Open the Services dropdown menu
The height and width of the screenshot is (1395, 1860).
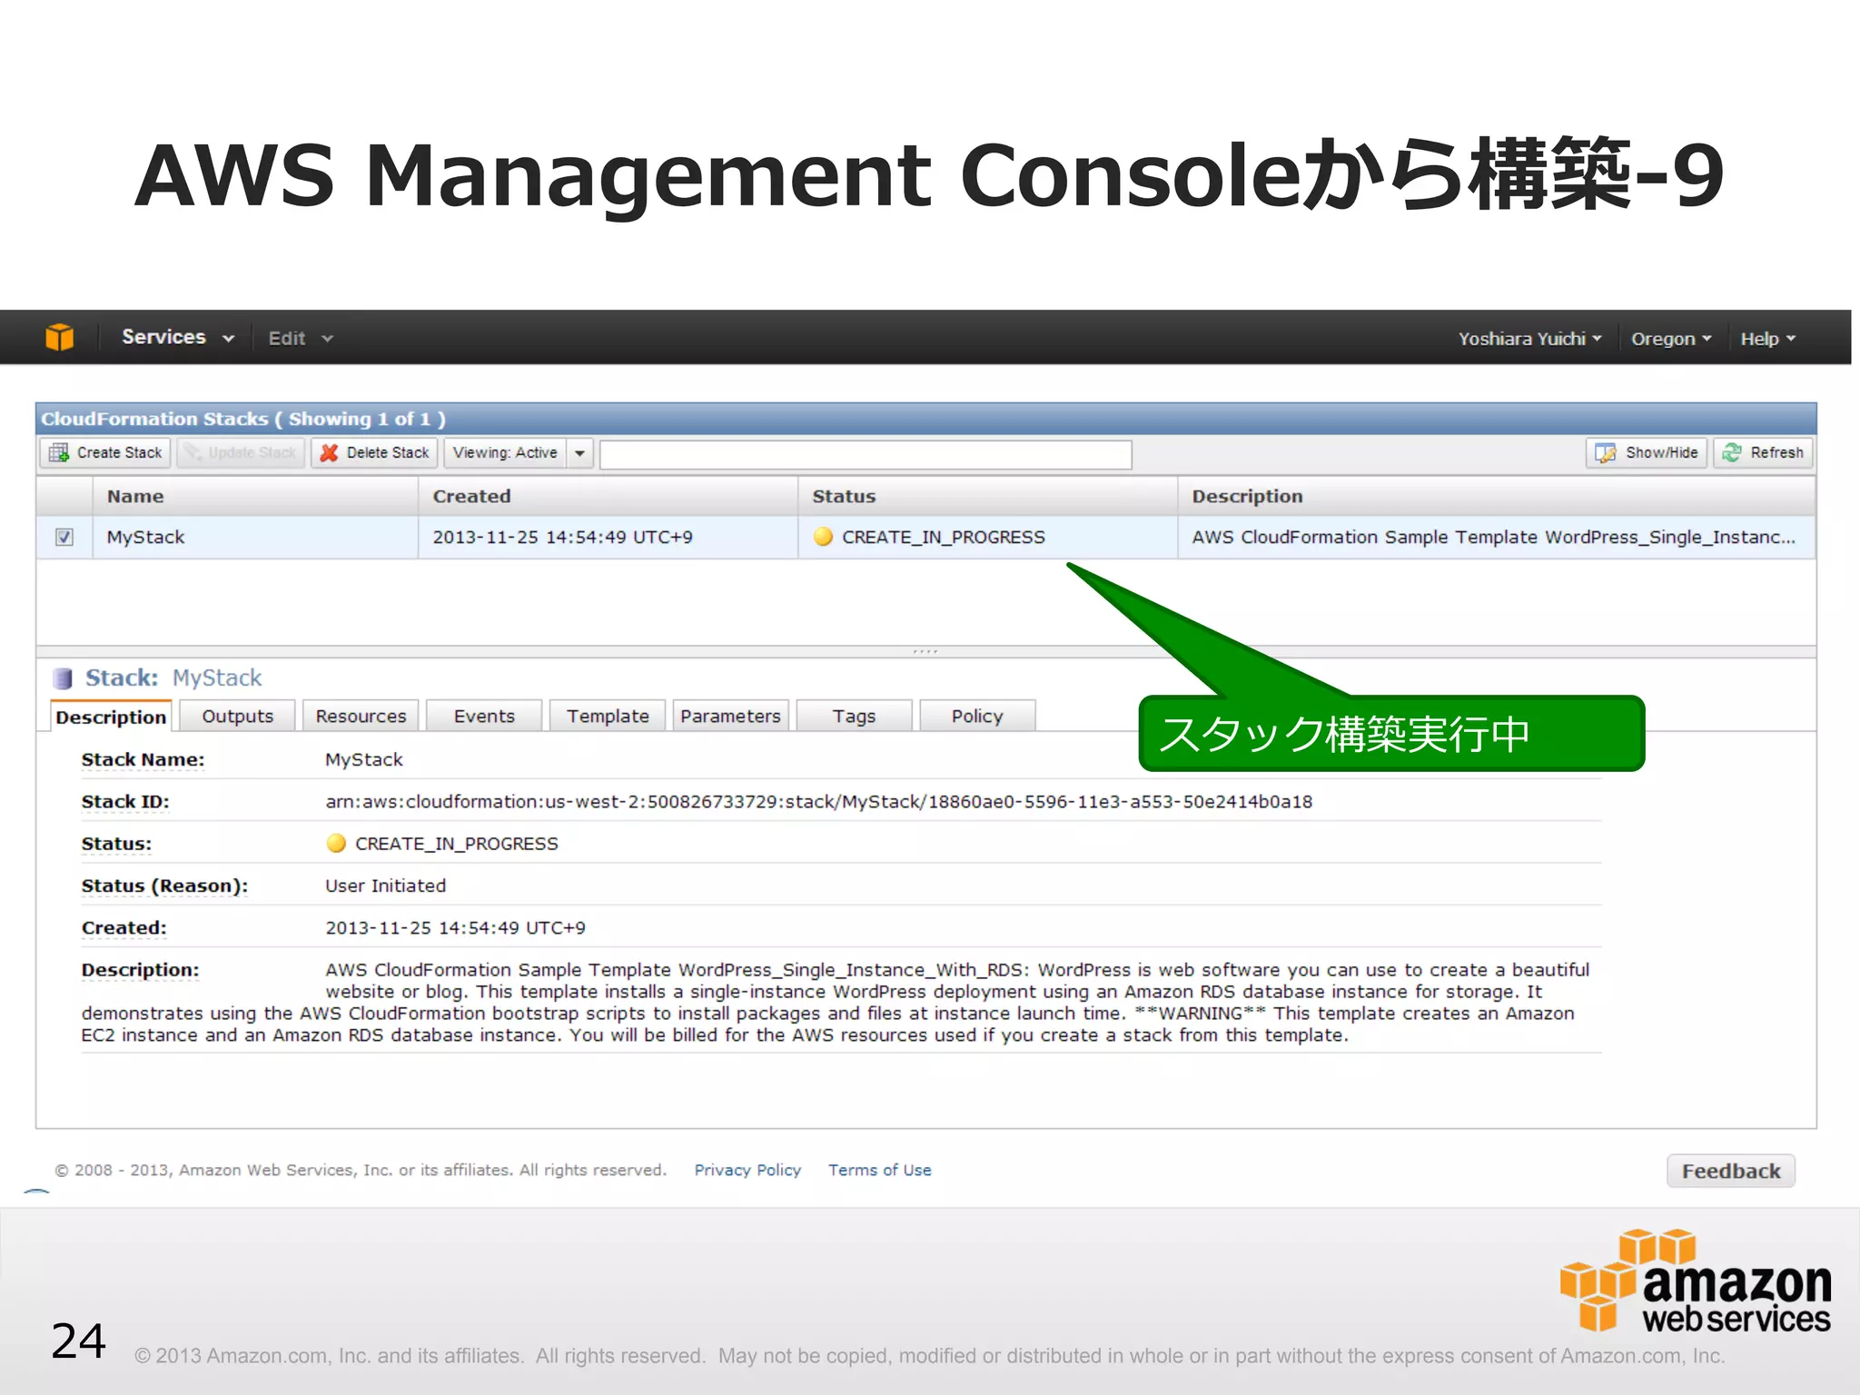[178, 338]
